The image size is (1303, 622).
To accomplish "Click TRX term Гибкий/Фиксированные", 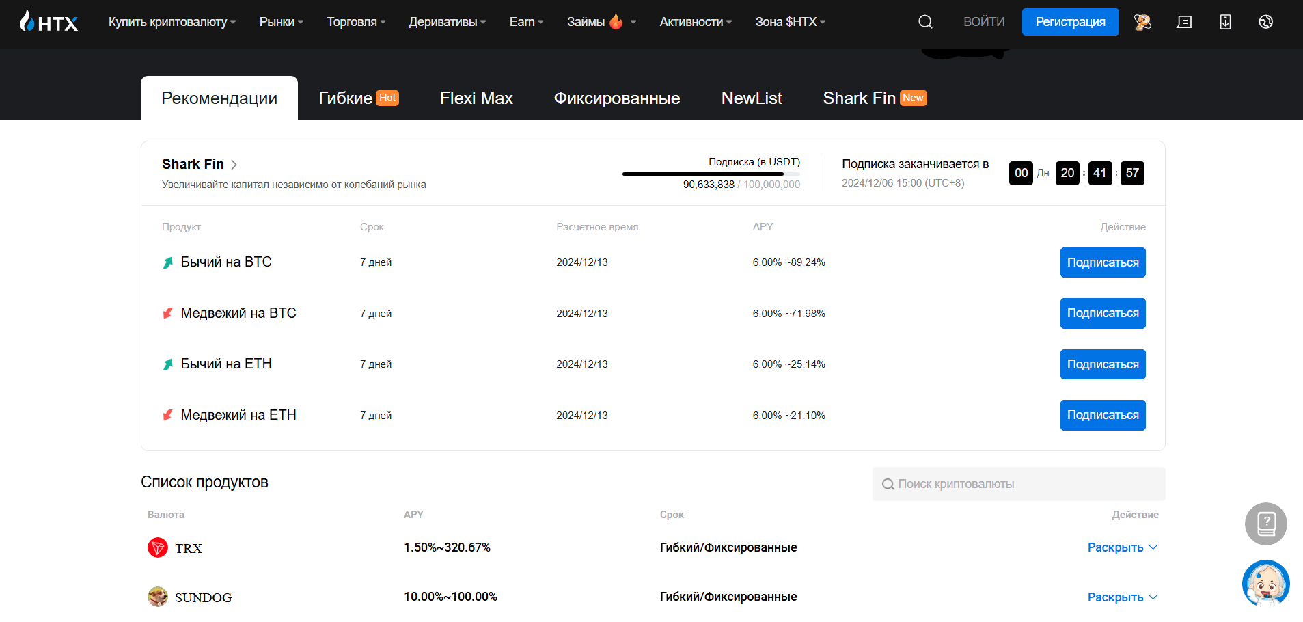I will pos(728,547).
